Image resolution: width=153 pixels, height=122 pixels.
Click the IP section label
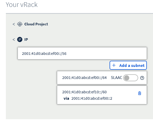click(26, 39)
